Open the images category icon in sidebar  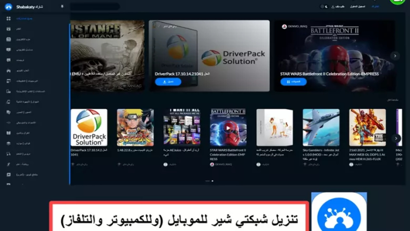[9, 112]
